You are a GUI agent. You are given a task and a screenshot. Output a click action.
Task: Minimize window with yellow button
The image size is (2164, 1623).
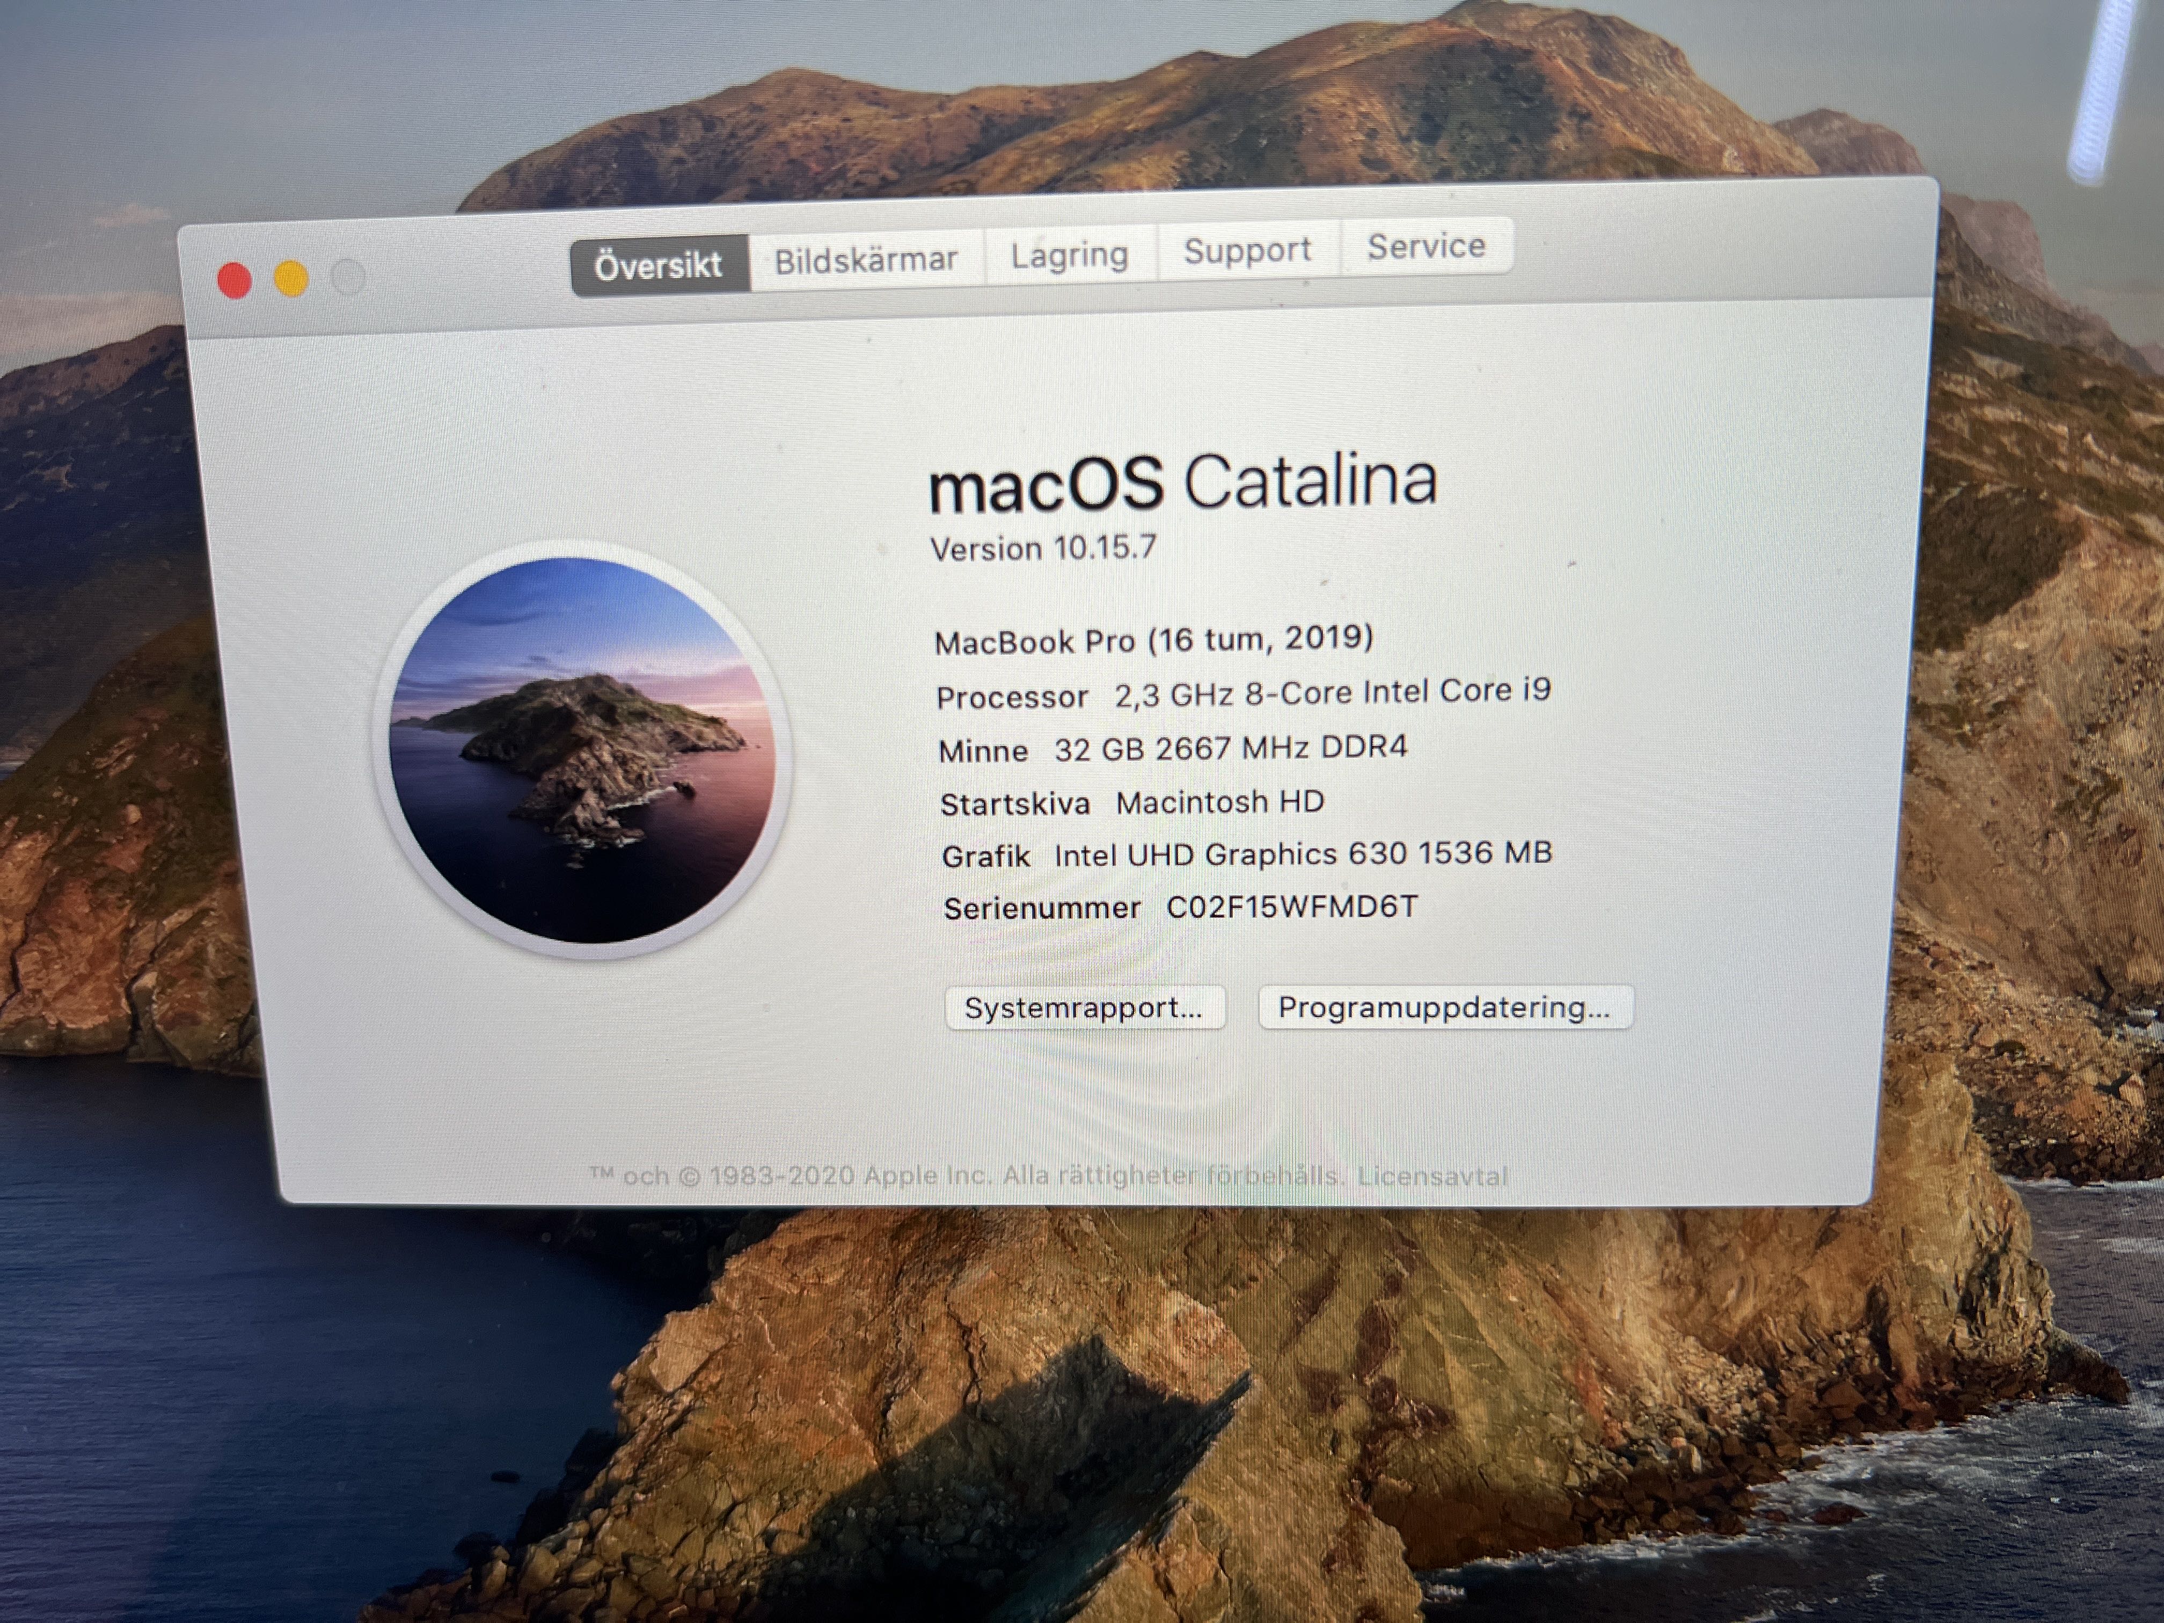(291, 279)
